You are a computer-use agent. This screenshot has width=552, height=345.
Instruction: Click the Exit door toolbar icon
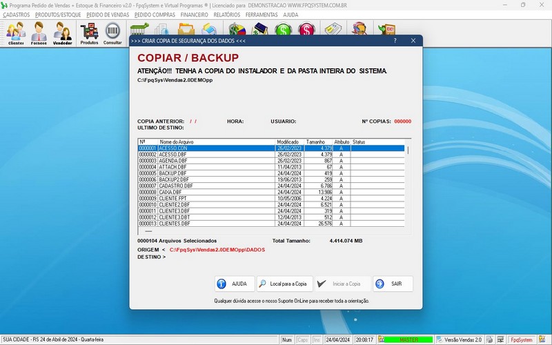pyautogui.click(x=387, y=29)
